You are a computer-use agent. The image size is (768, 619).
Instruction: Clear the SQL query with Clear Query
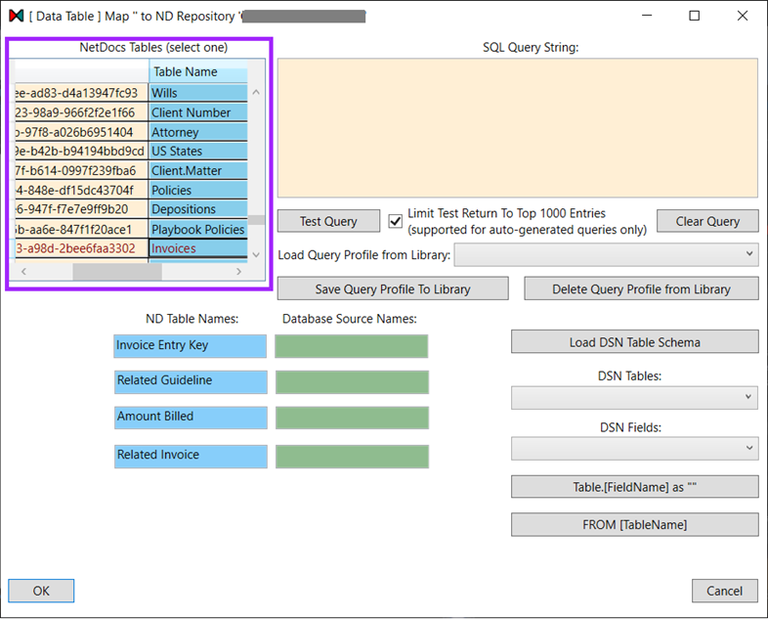coord(707,221)
